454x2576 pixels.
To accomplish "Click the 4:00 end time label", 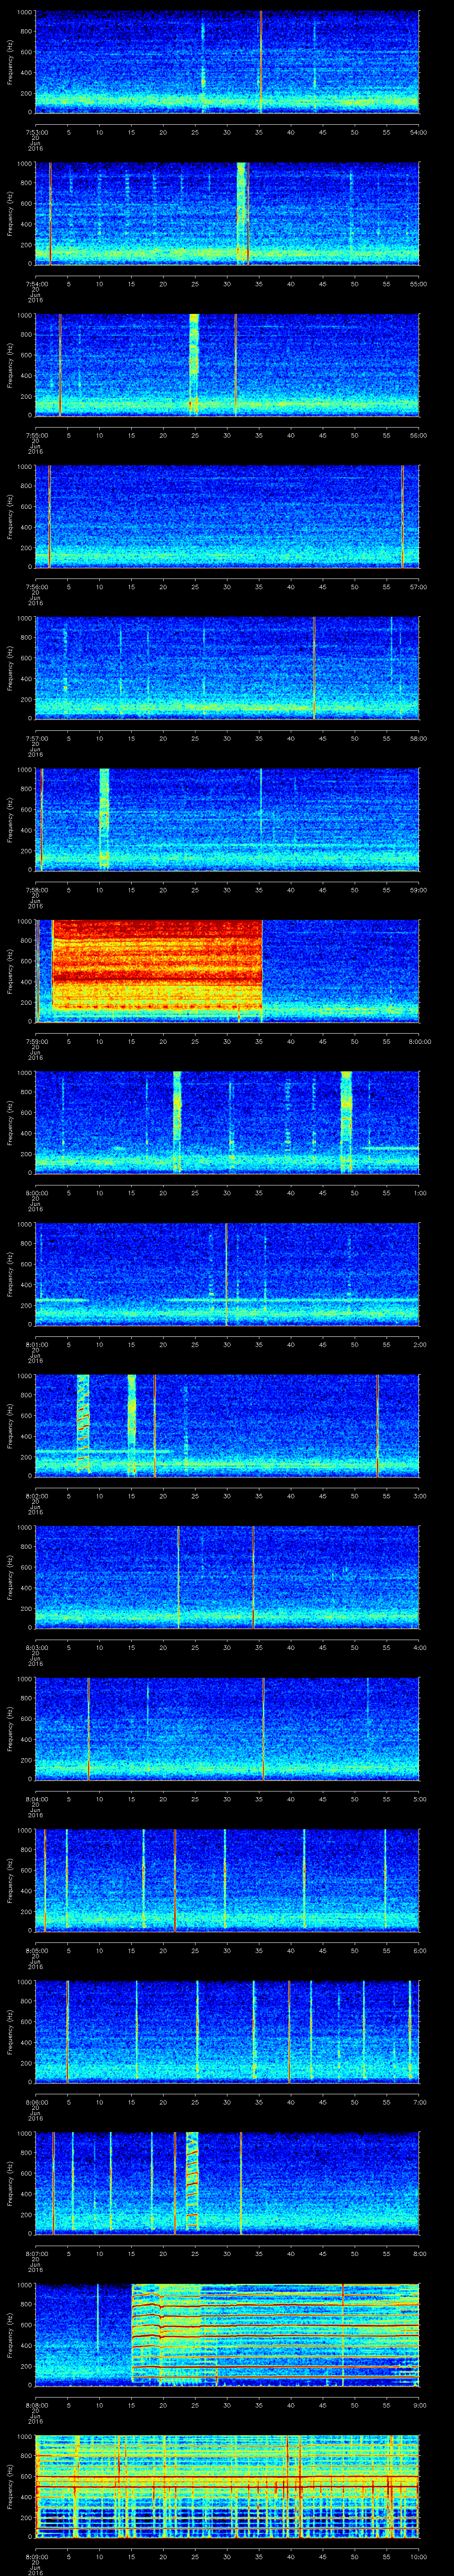I will click(x=420, y=1647).
